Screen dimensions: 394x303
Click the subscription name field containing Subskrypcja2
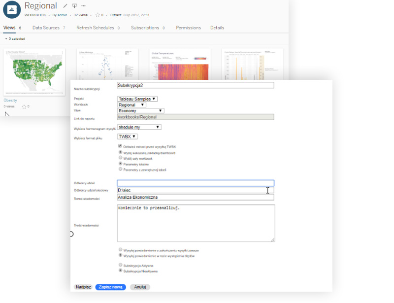coord(196,85)
